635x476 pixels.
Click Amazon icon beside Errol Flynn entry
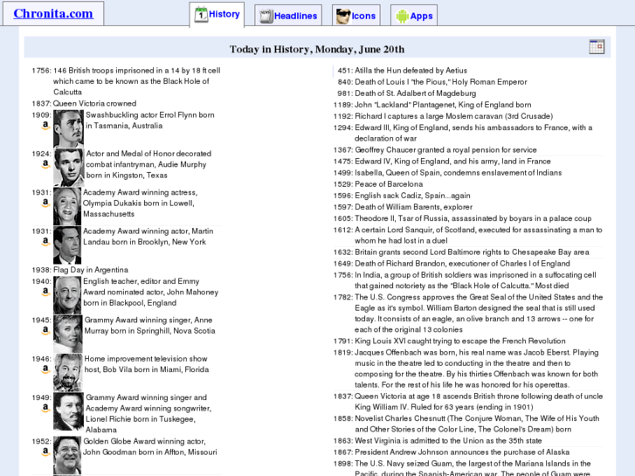coord(45,126)
